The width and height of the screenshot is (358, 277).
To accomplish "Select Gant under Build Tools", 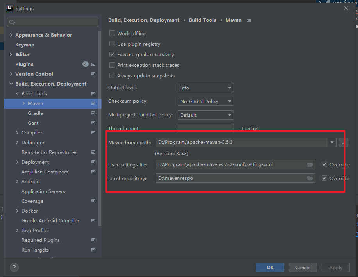I will [x=33, y=123].
